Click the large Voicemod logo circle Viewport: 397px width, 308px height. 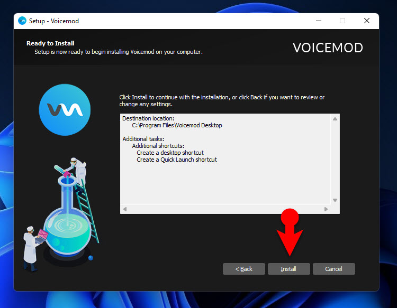[x=65, y=110]
